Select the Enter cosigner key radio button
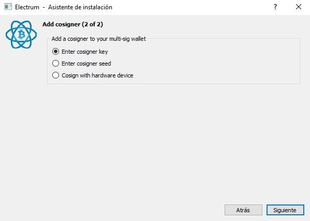 [55, 52]
